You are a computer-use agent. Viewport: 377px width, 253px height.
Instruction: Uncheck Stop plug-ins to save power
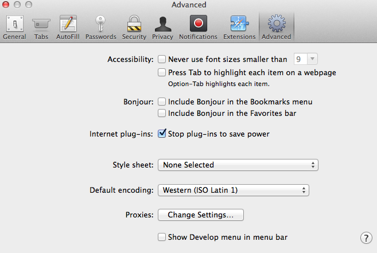pos(162,134)
